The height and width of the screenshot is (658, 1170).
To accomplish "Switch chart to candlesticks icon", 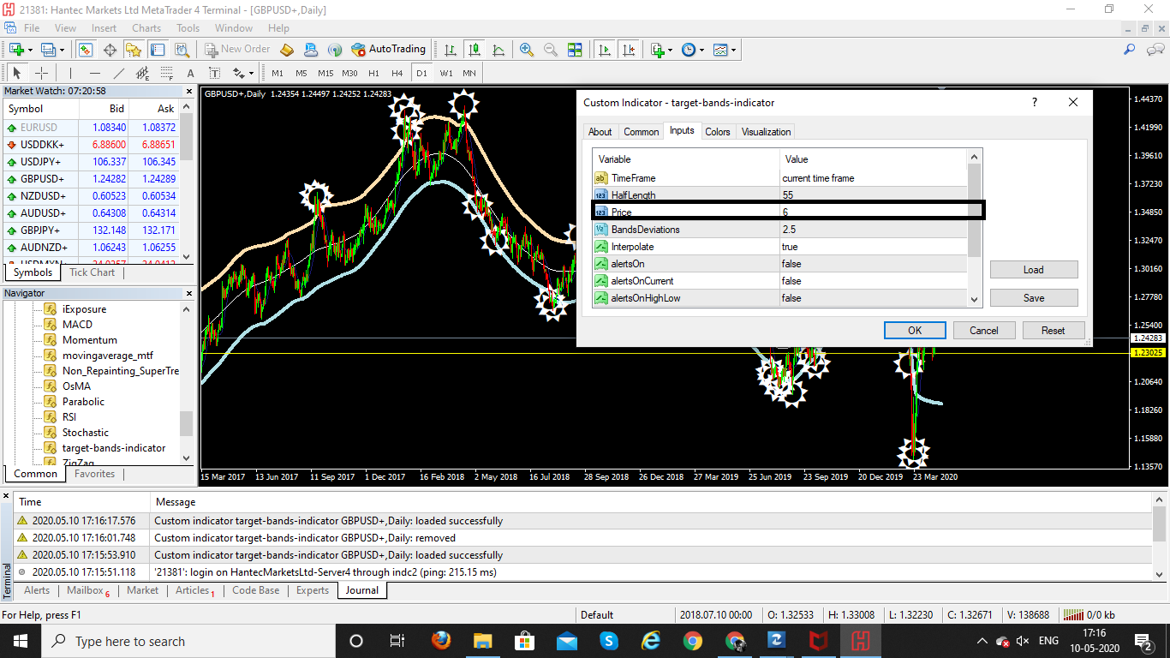I will point(474,50).
